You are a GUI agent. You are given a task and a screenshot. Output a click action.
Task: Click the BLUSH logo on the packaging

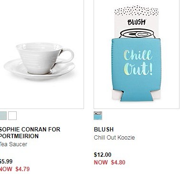[x=137, y=22]
